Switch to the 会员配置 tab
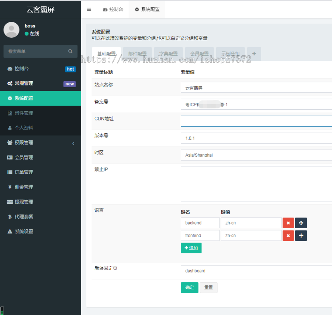Image resolution: width=332 pixels, height=315 pixels. click(200, 54)
